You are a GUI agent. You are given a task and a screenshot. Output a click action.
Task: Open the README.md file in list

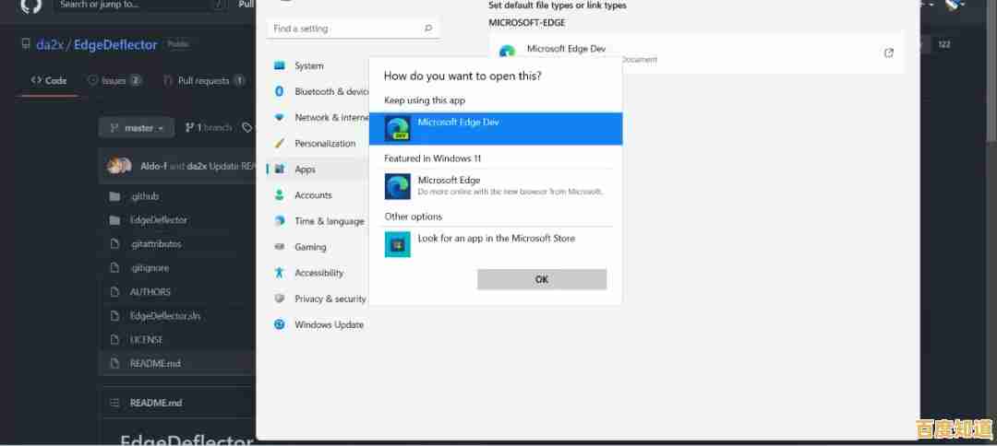point(155,363)
